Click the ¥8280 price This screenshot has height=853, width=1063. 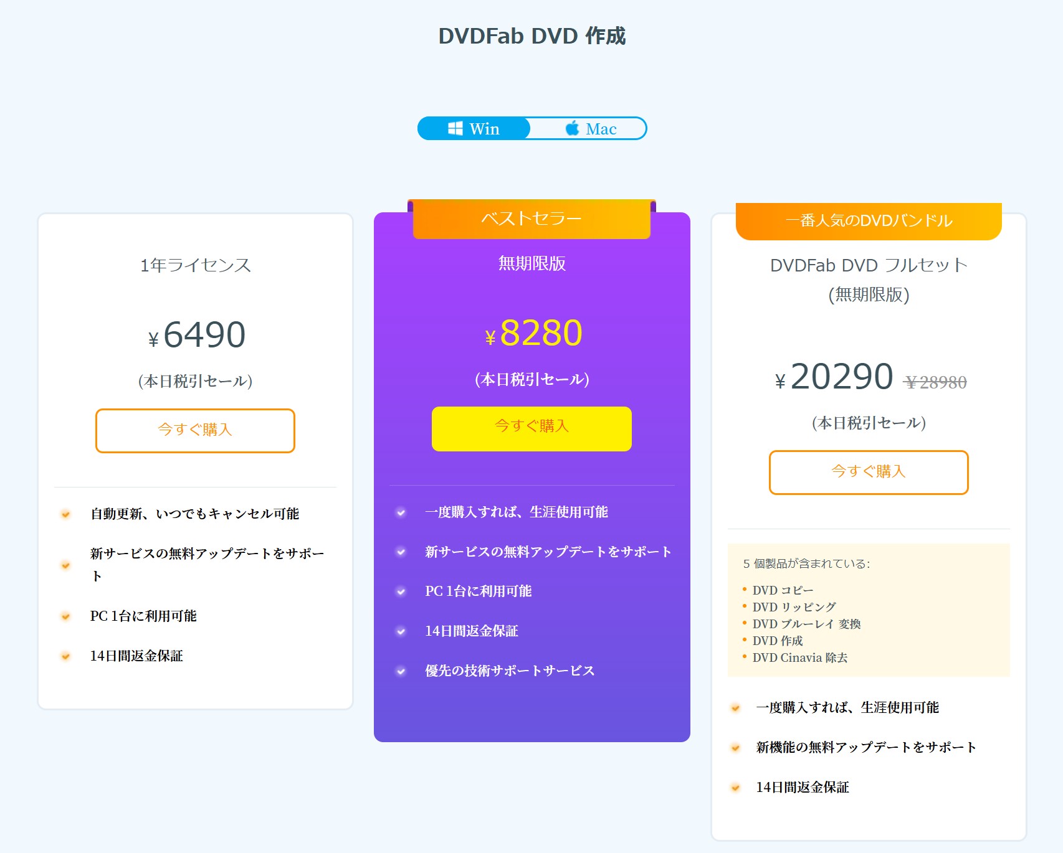pos(533,333)
